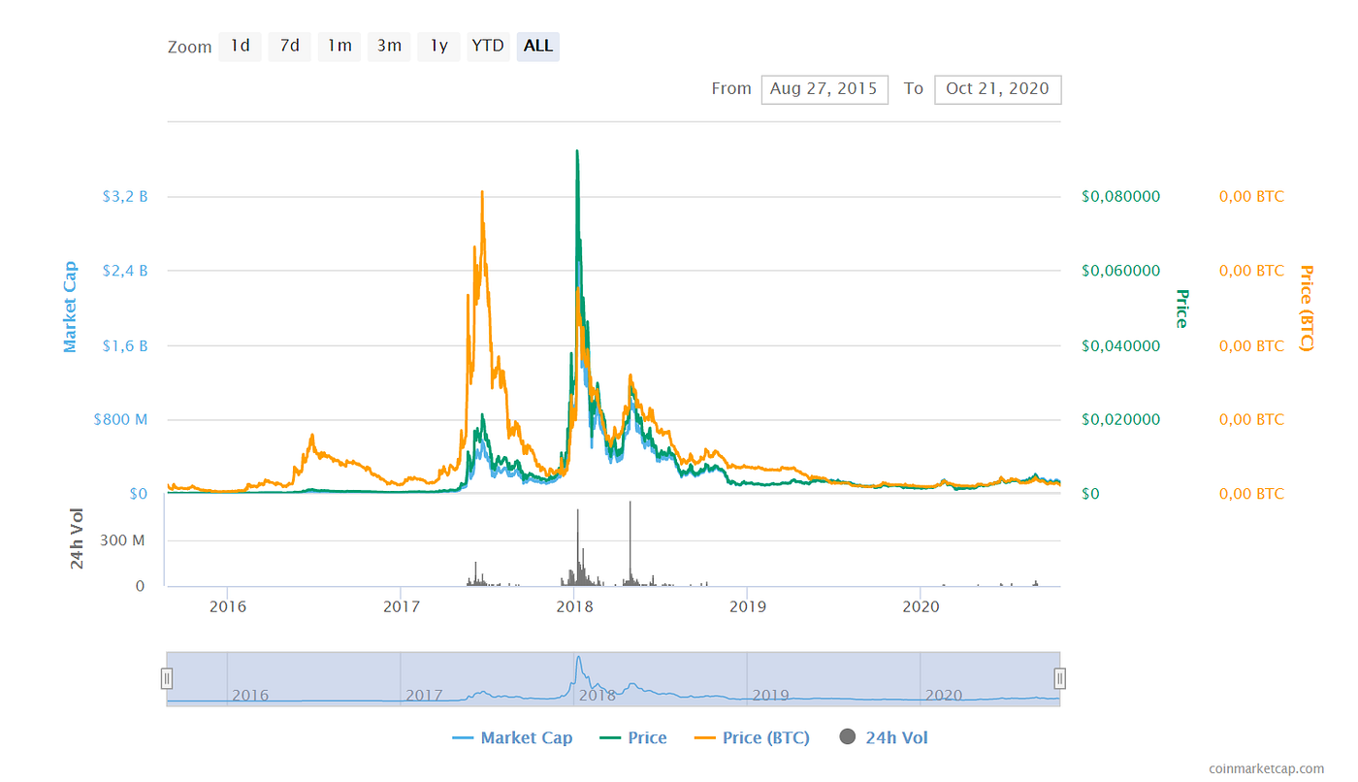Activate the ALL time range
This screenshot has width=1358, height=782.
click(537, 46)
